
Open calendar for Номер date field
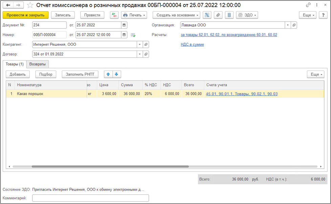[124, 35]
